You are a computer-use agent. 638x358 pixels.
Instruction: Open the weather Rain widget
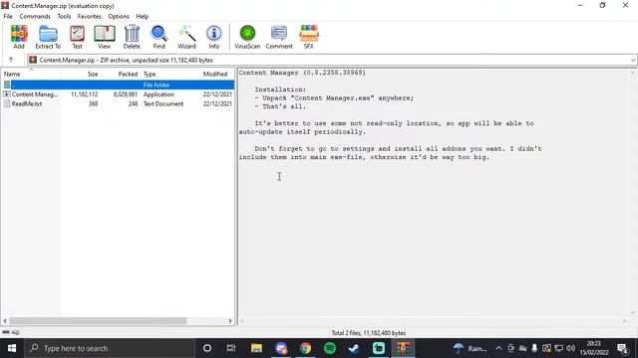click(x=471, y=348)
